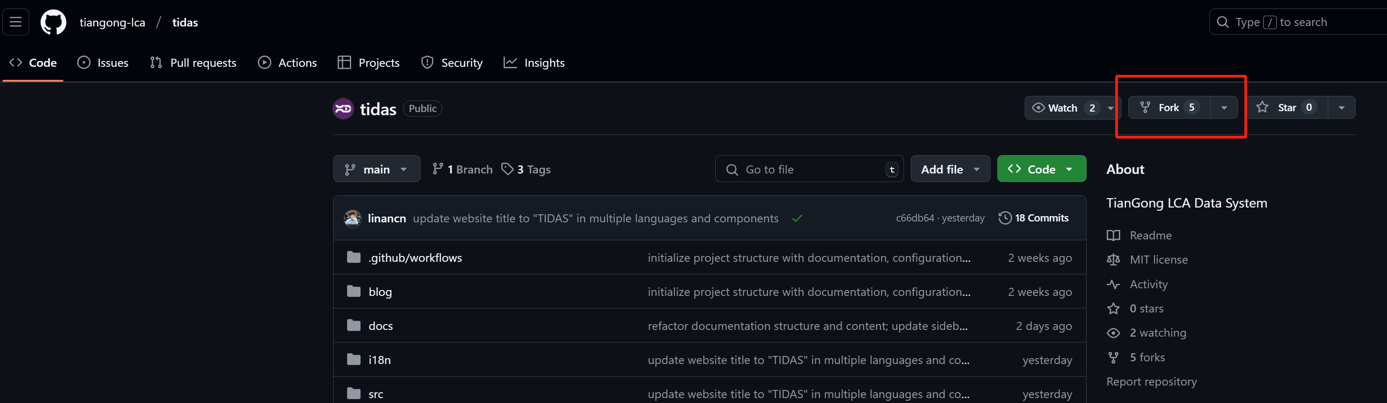Expand the Fork dropdown arrow
This screenshot has height=403, width=1387.
point(1224,108)
